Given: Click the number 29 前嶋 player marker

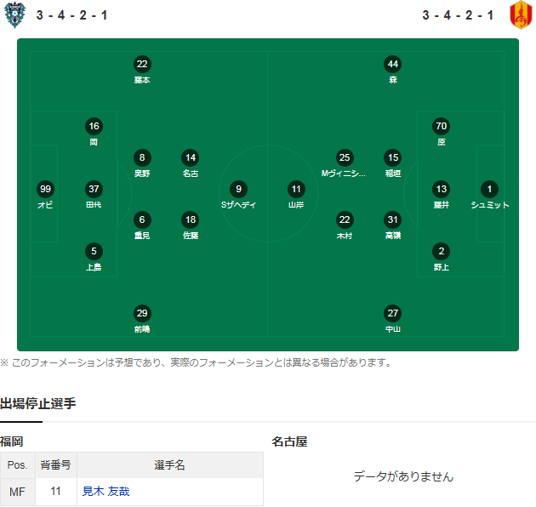Looking at the screenshot, I should pos(142,313).
